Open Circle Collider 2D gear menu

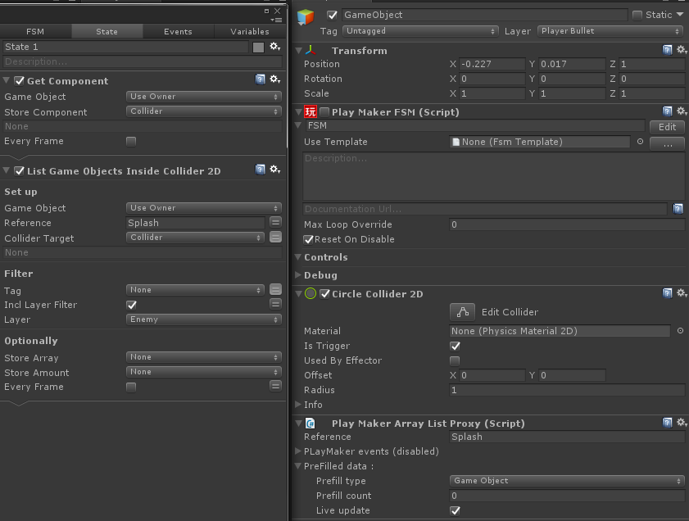682,293
